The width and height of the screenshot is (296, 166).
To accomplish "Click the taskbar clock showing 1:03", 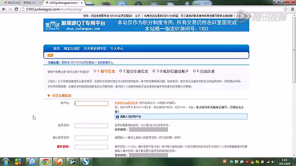I will (284, 162).
